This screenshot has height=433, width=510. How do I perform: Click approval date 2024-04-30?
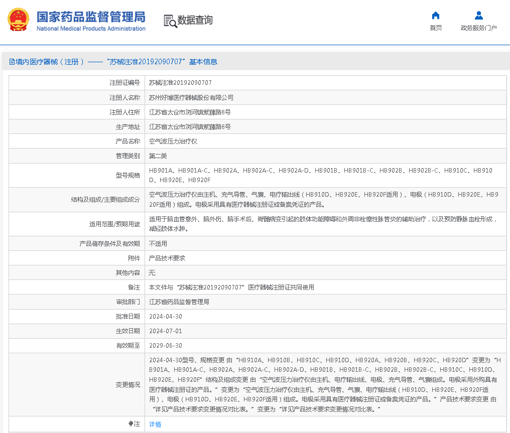pos(166,317)
